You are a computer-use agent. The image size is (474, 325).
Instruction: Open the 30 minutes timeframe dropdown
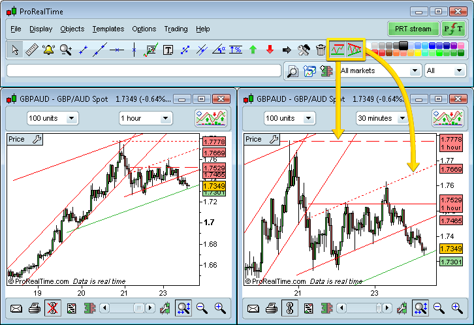point(383,118)
